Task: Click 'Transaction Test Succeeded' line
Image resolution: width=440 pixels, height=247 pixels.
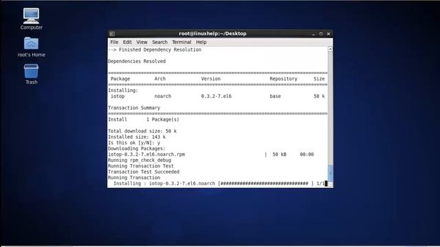Action: click(144, 172)
